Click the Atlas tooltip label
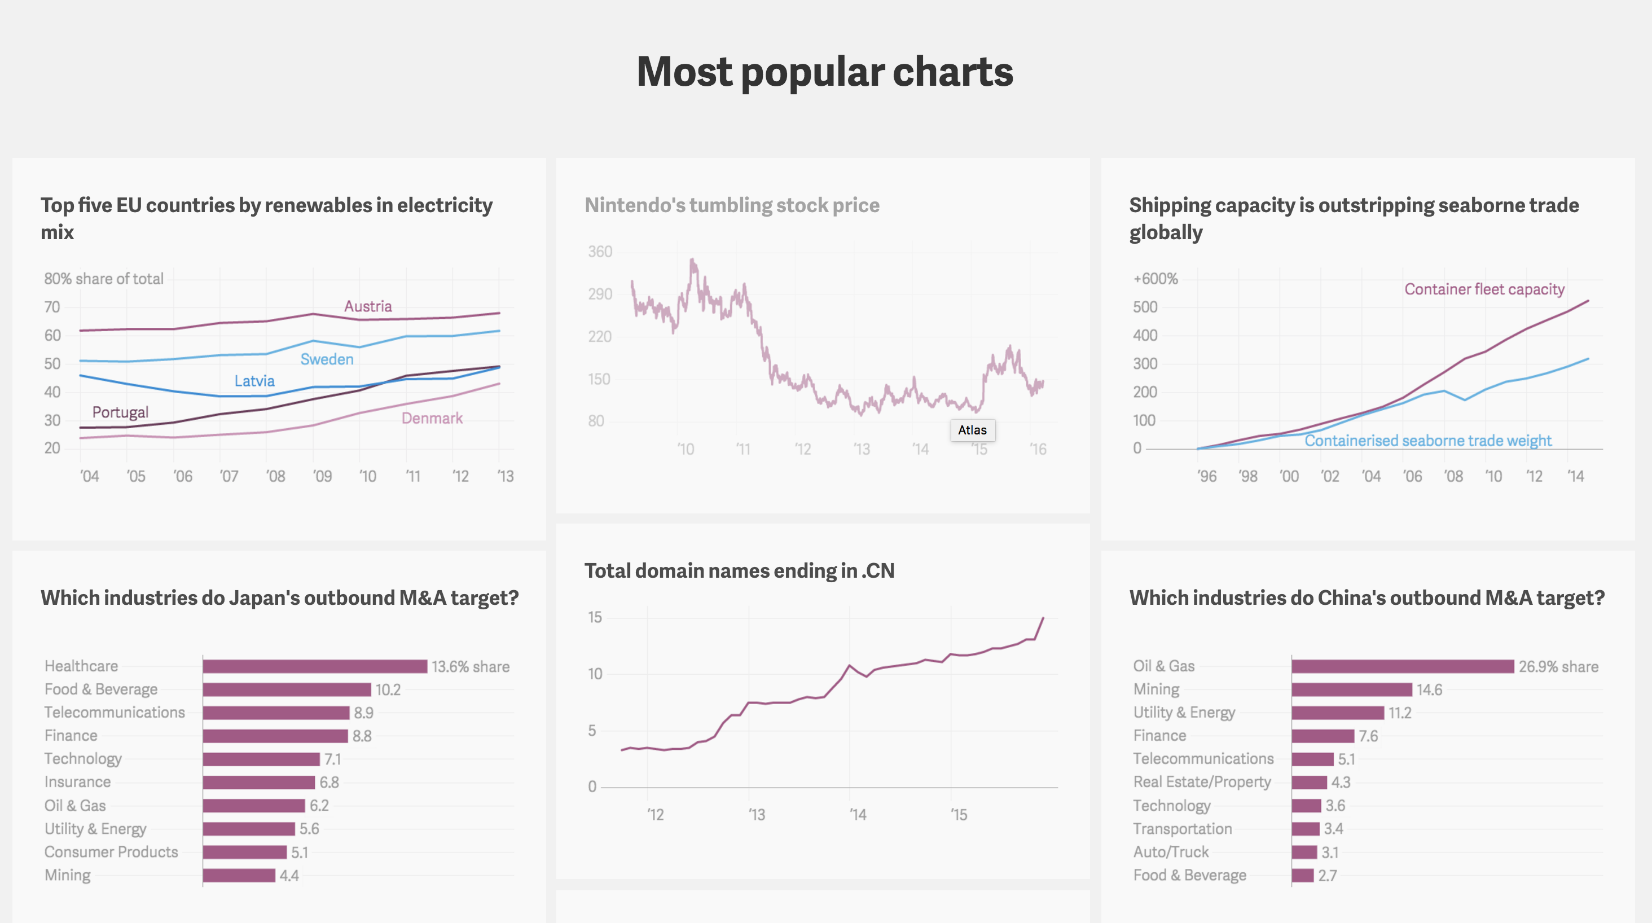The width and height of the screenshot is (1652, 923). pyautogui.click(x=972, y=430)
